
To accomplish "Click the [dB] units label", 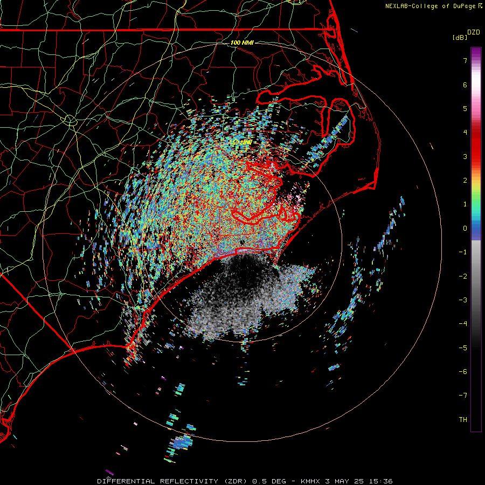I will coord(460,37).
